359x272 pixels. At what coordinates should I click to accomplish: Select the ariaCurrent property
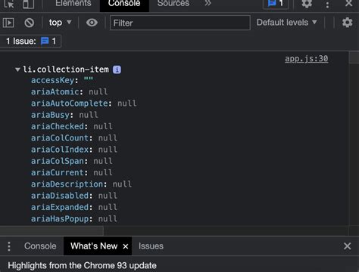coord(58,173)
